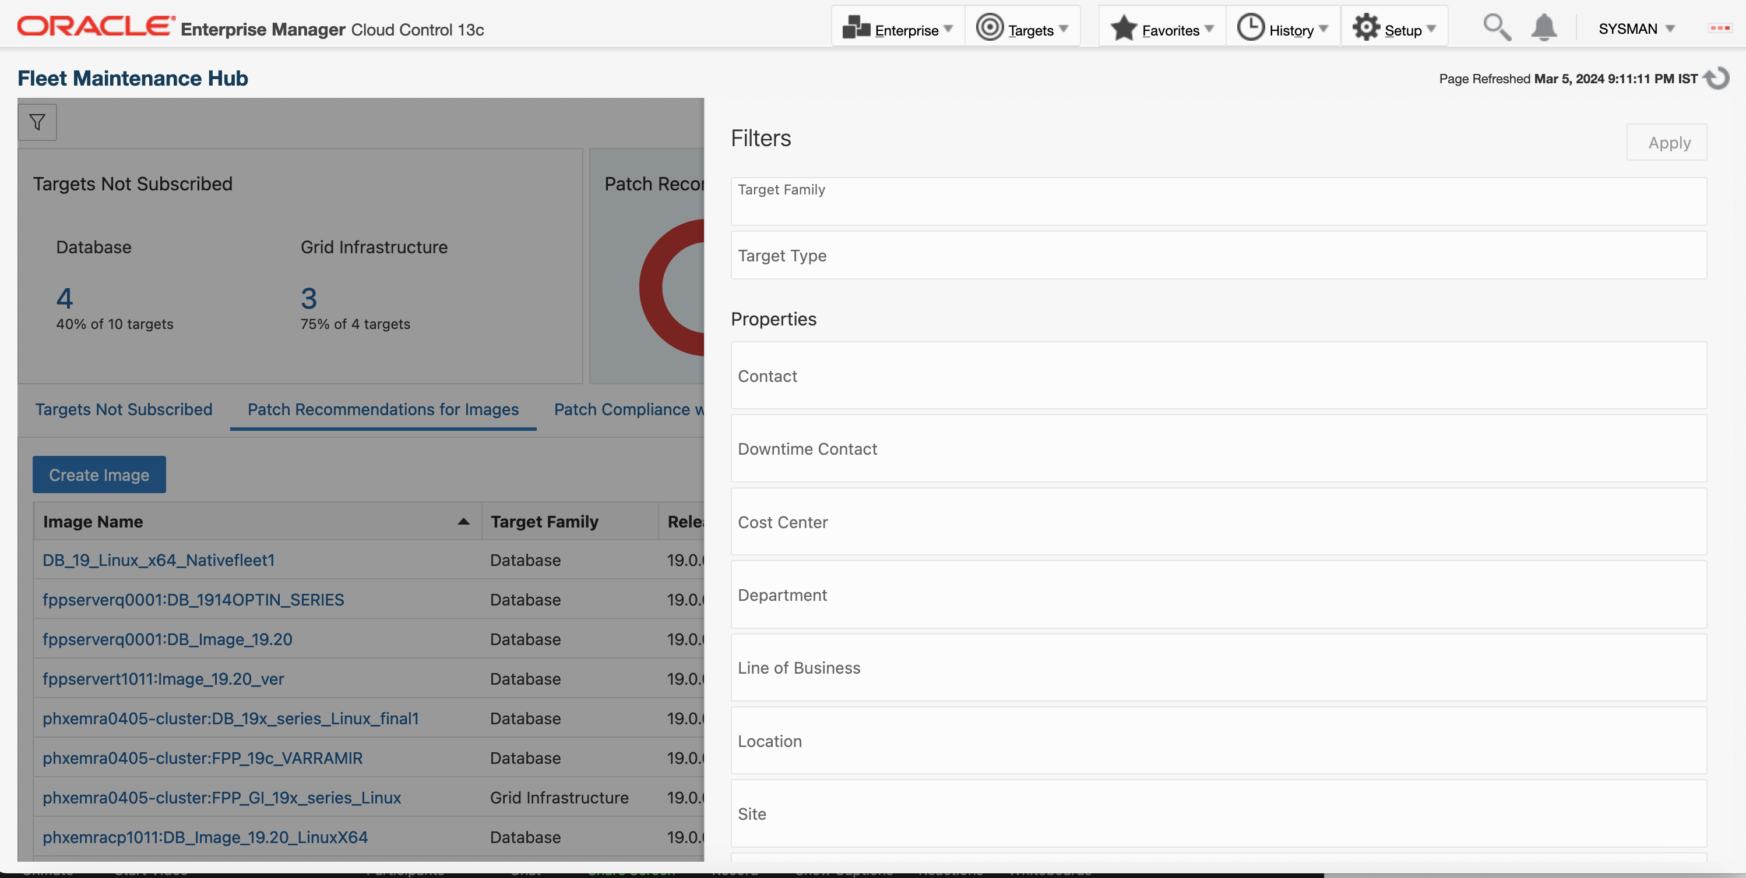Select the Downtime Contact property field
Screen dimensions: 1746x878
pyautogui.click(x=1218, y=448)
